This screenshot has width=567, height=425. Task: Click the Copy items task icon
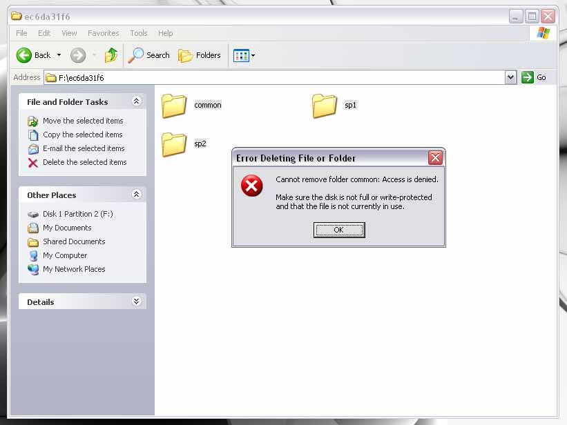[x=33, y=135]
